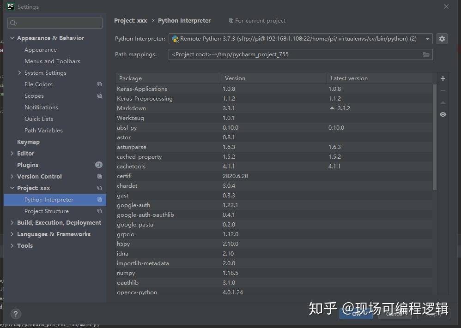Screen dimensions: 461x328
Task: Open Help using question mark icon
Action: pos(15,314)
